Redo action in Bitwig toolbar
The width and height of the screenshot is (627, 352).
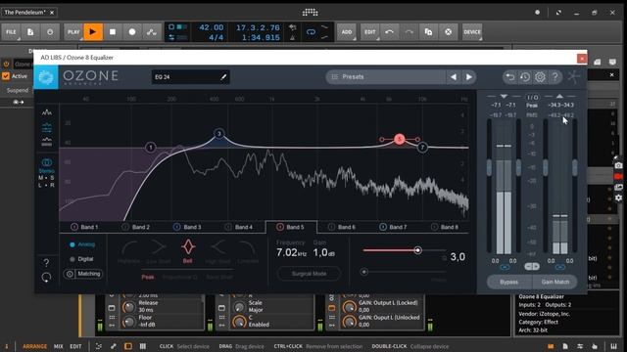409,32
